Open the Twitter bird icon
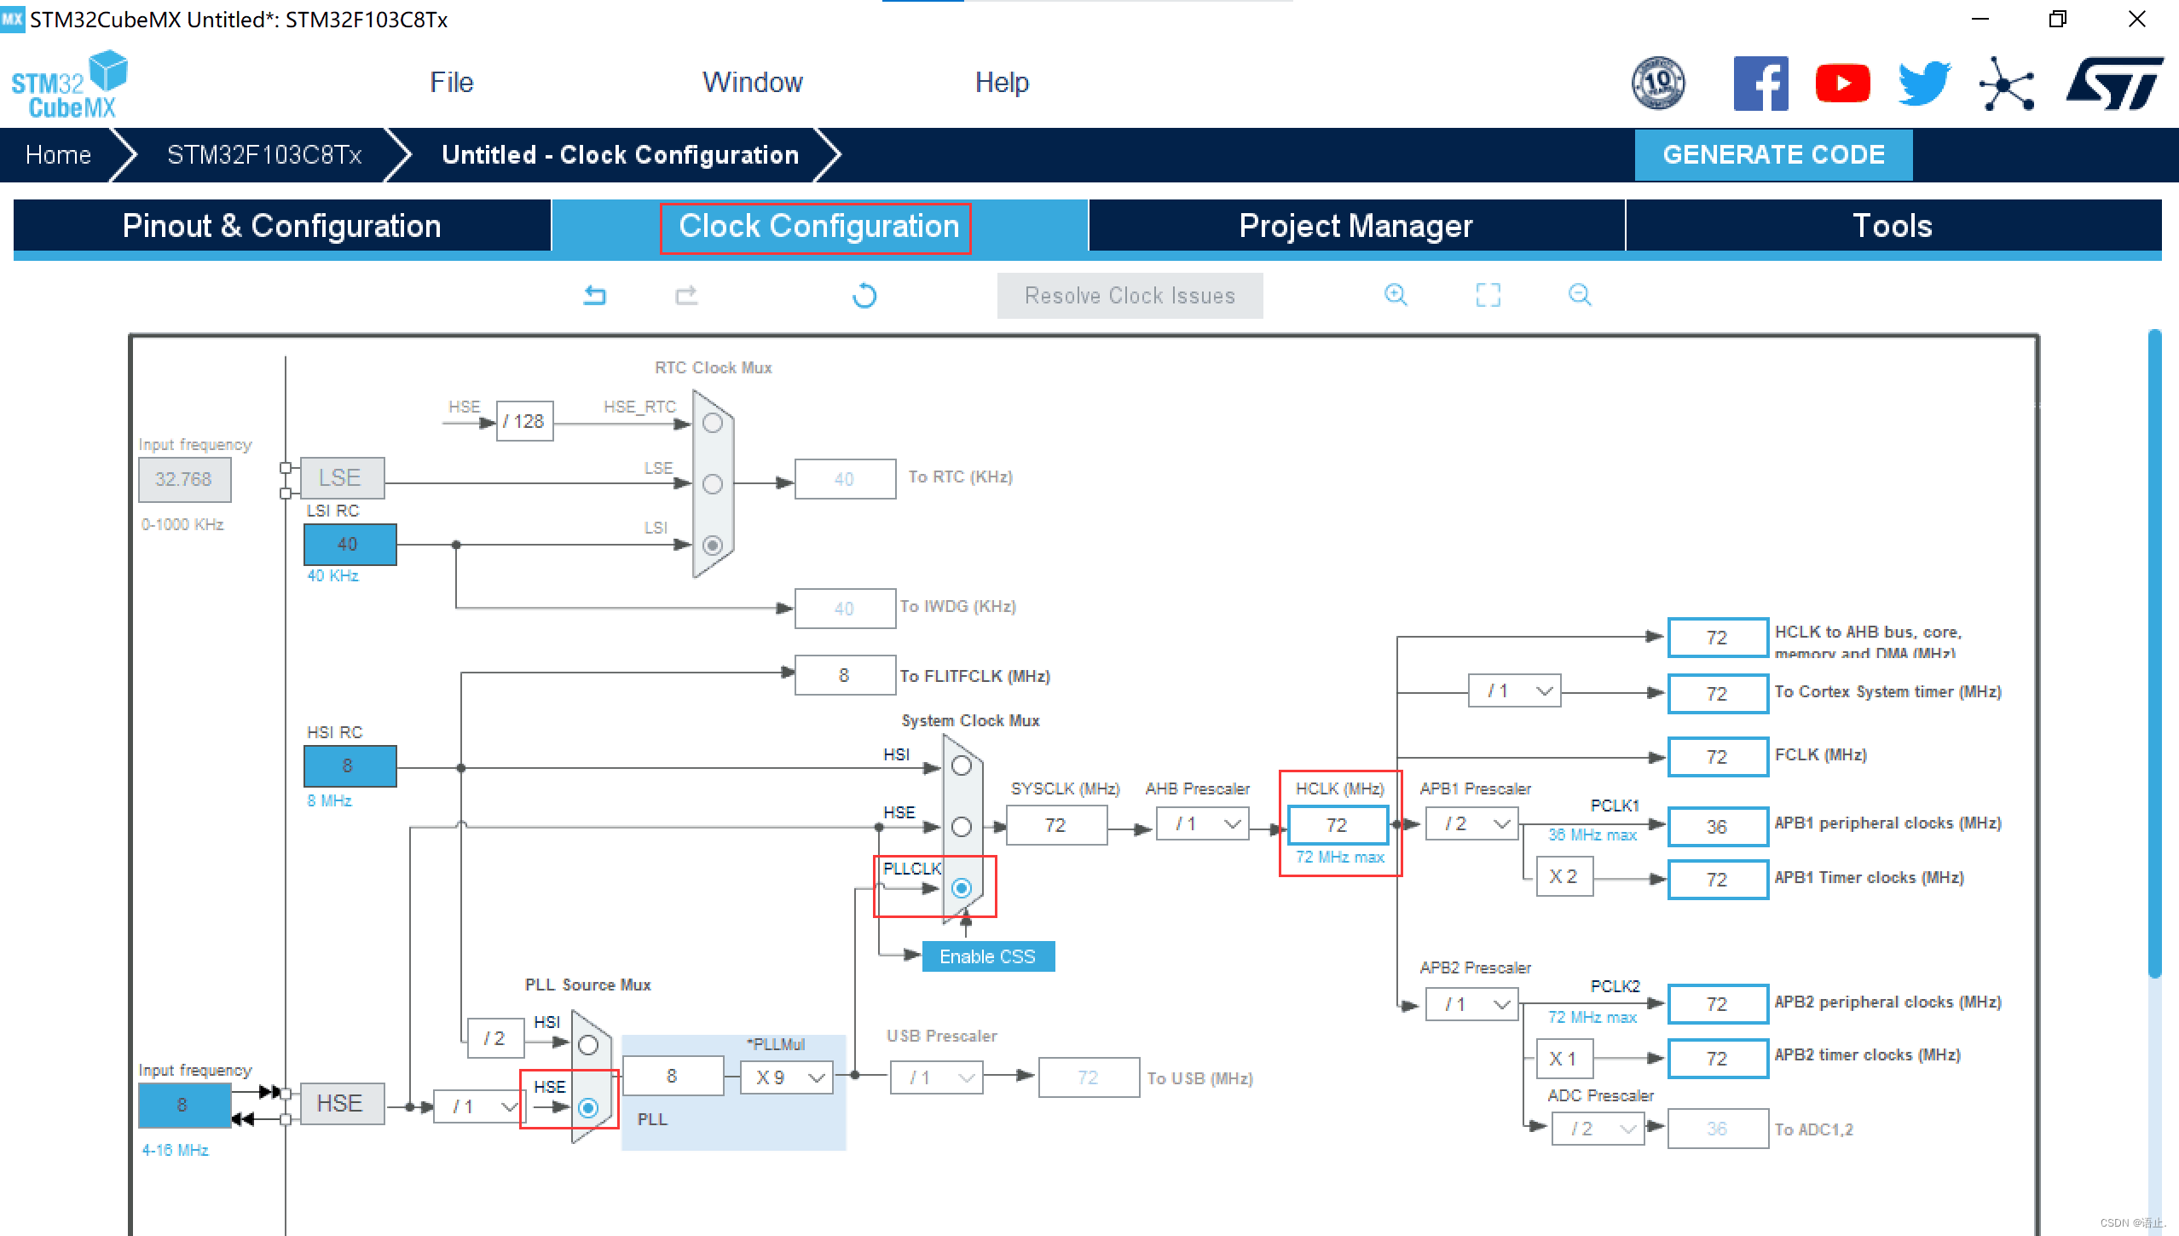Viewport: 2179px width, 1236px height. 1923,84
